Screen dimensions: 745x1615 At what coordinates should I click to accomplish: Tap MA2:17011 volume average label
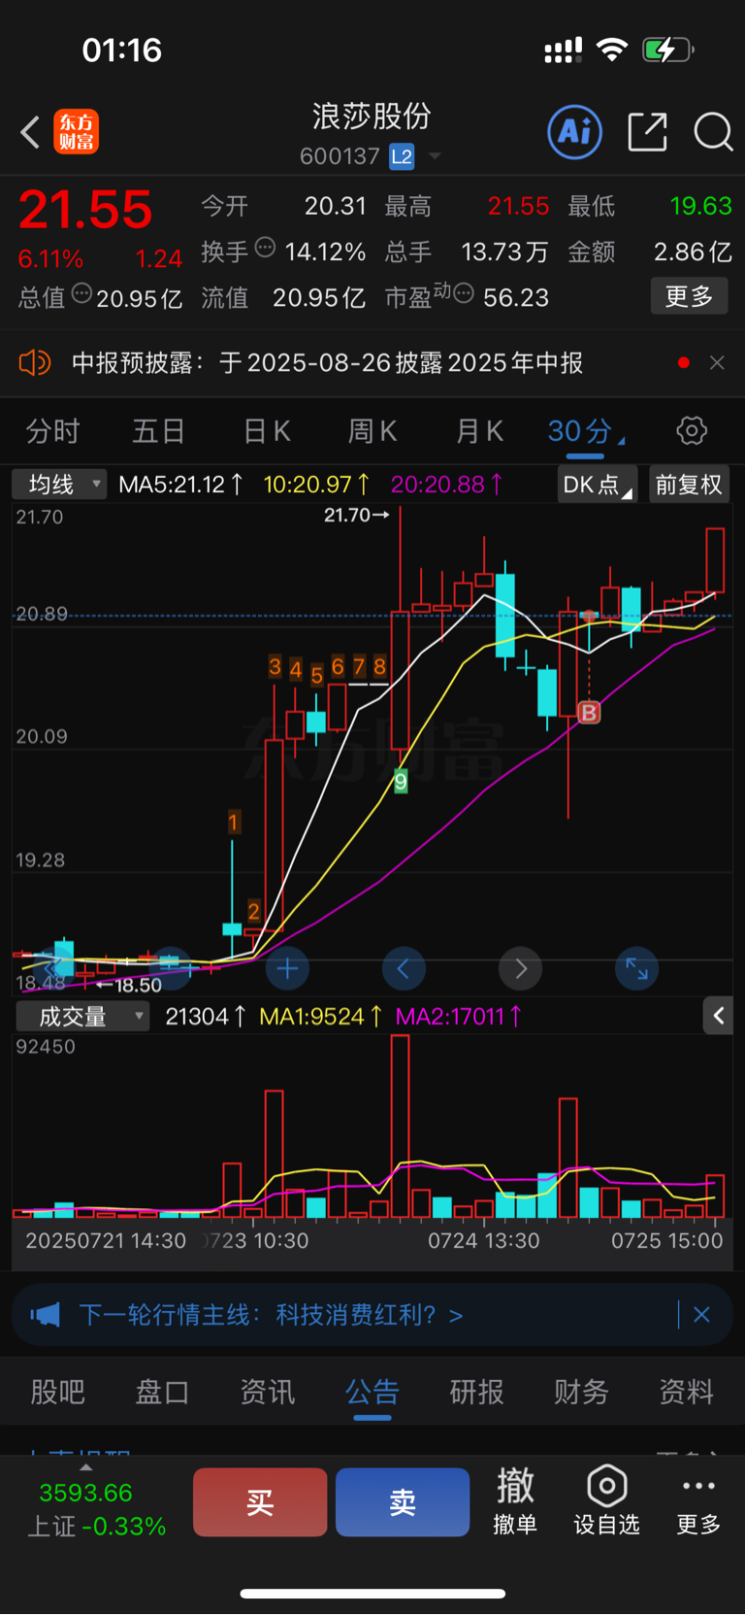tap(459, 1017)
